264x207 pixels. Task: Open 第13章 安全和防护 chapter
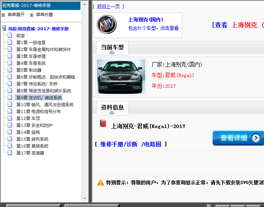[34, 125]
